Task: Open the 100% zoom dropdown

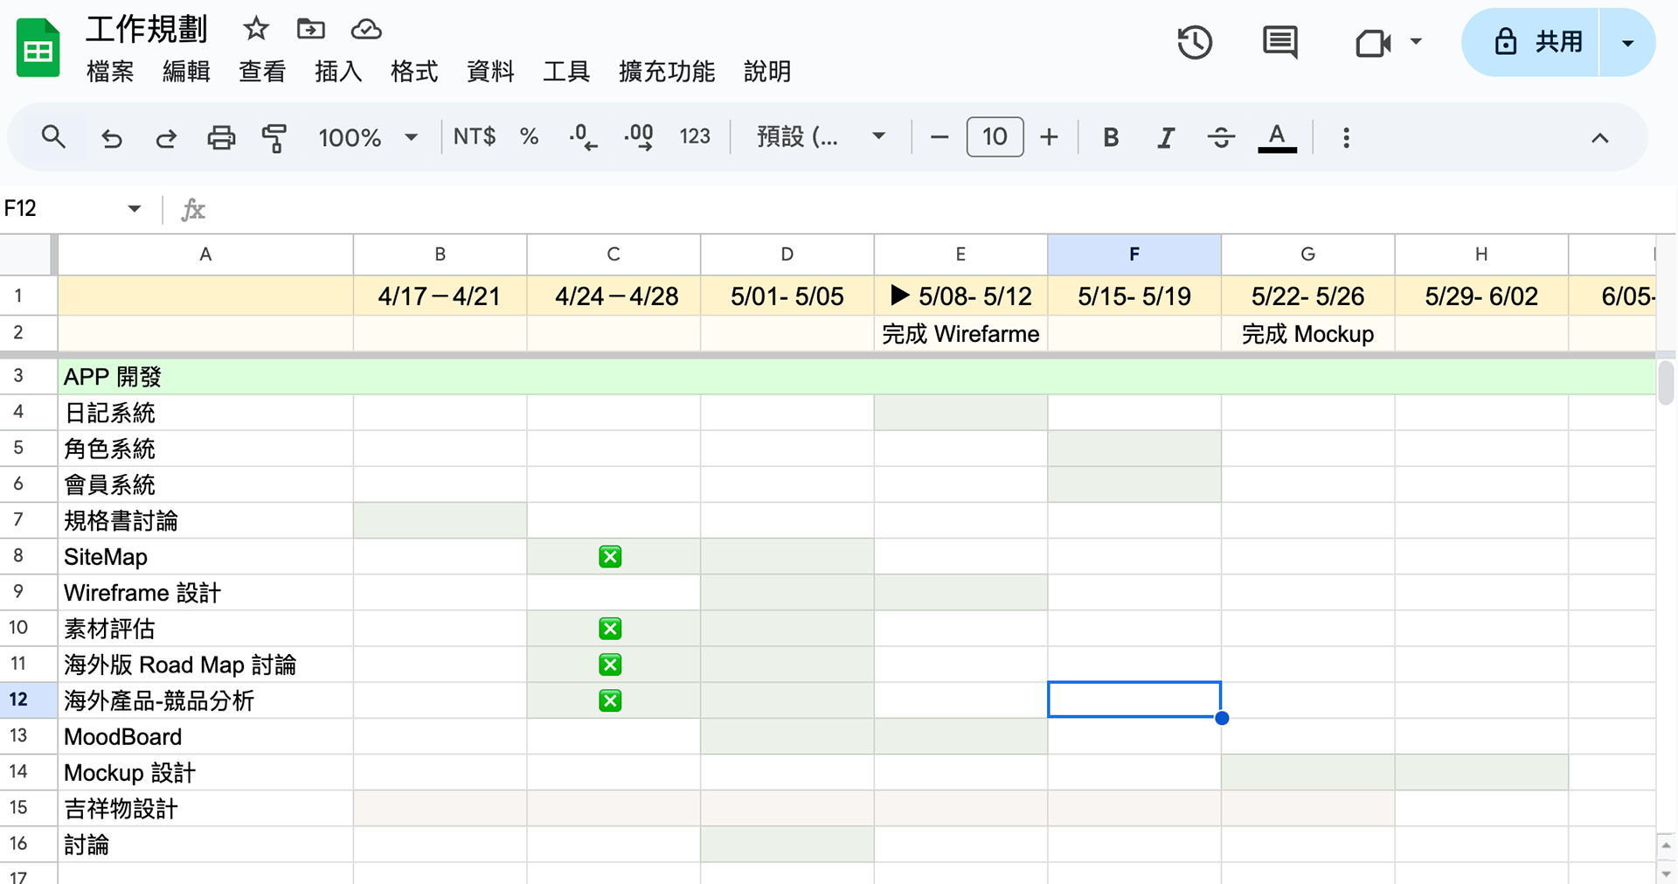Action: pyautogui.click(x=368, y=137)
